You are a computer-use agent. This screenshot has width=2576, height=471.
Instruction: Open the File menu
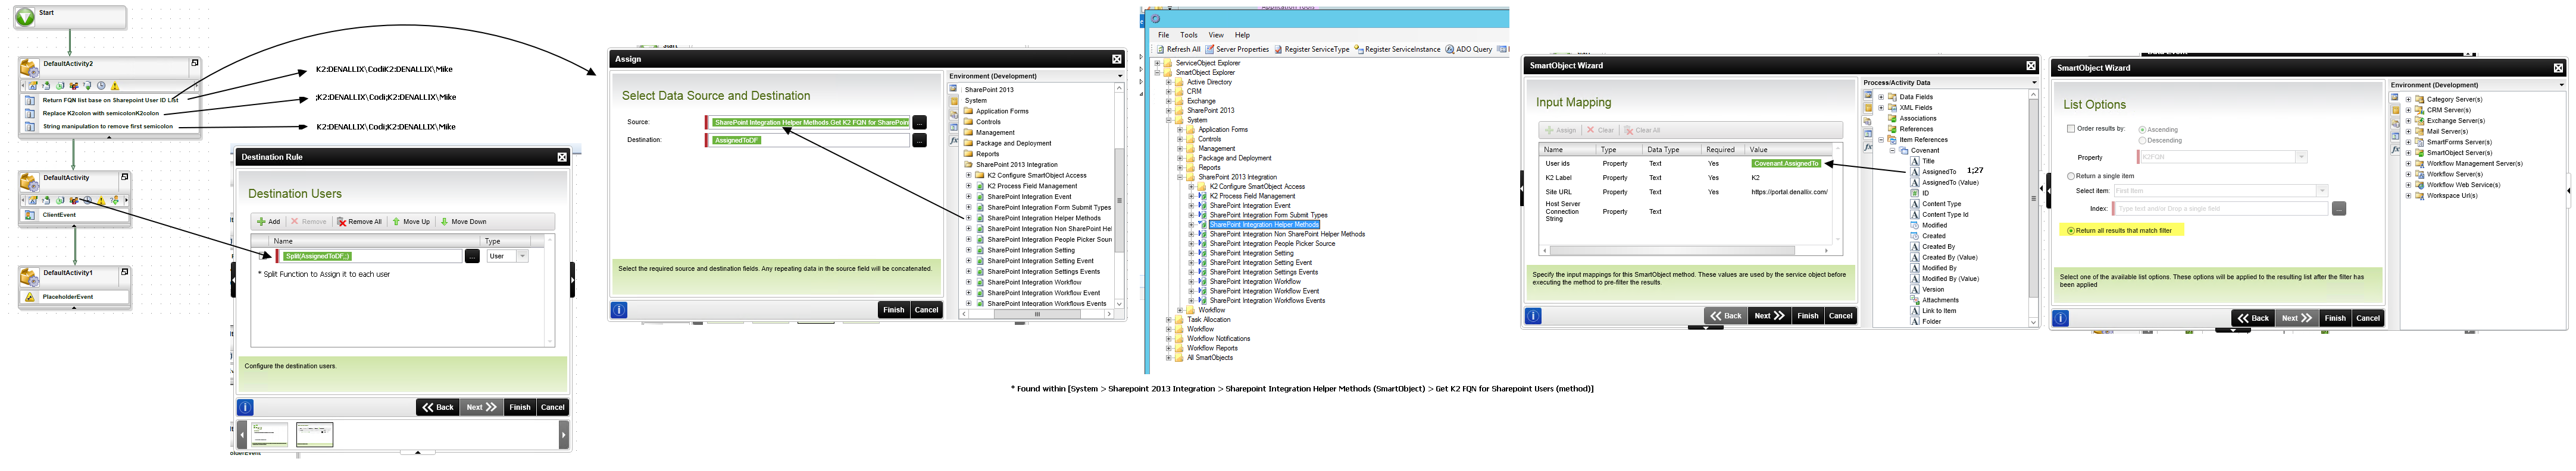pyautogui.click(x=1163, y=35)
